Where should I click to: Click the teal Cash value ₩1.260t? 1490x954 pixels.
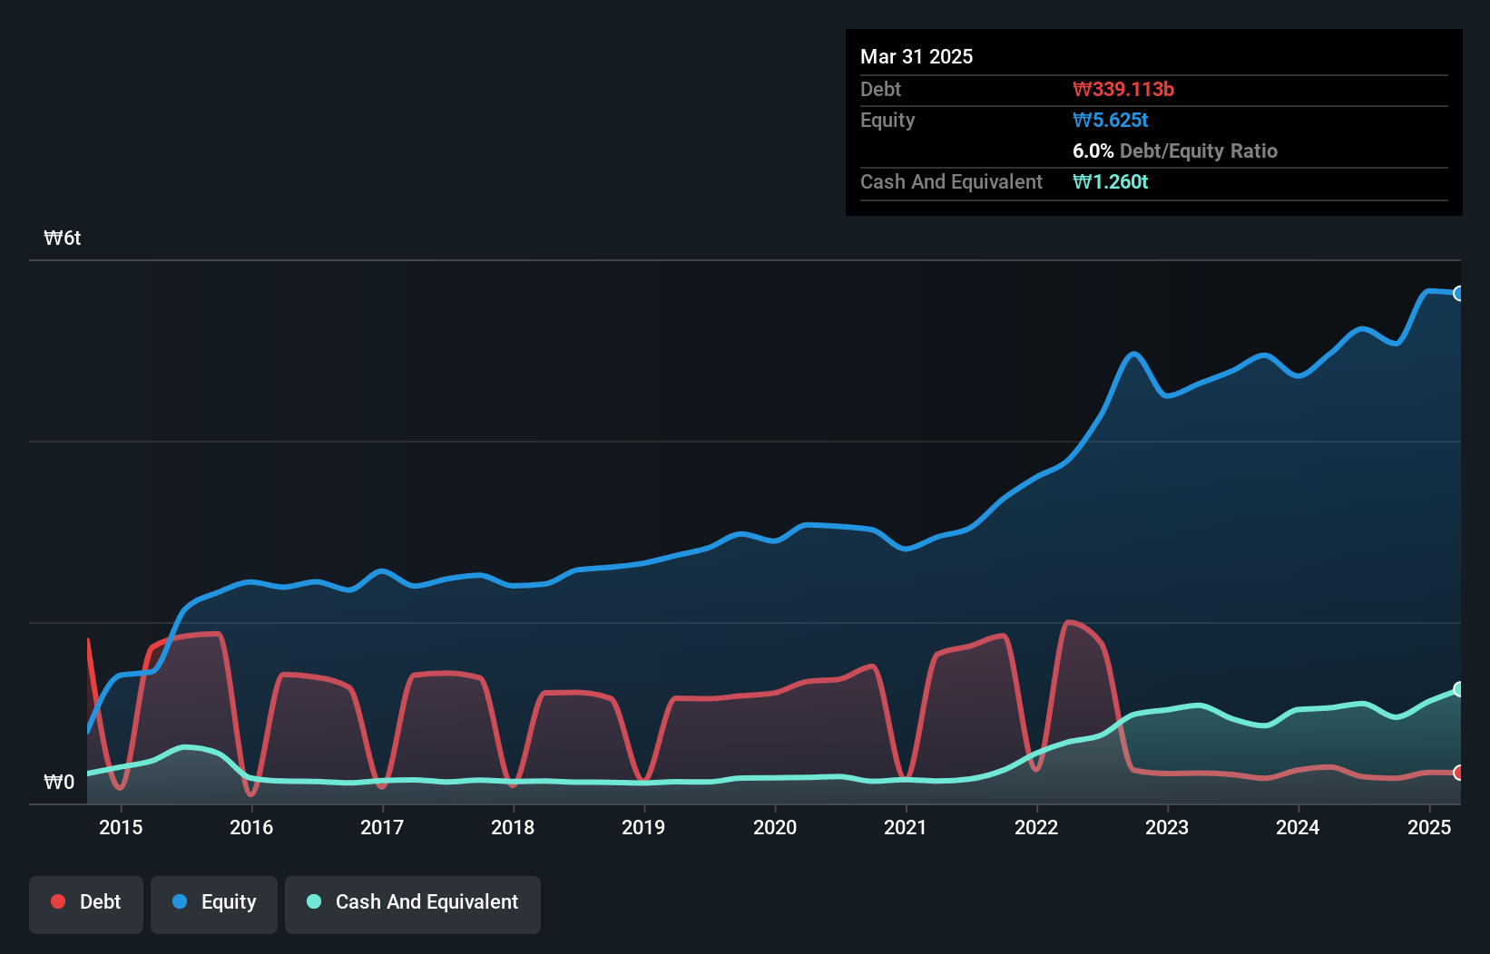1111,181
